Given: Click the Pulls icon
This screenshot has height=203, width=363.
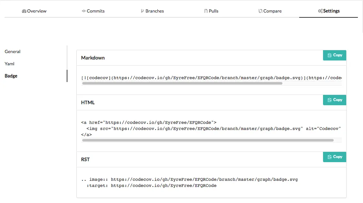Looking at the screenshot, I should click(206, 11).
